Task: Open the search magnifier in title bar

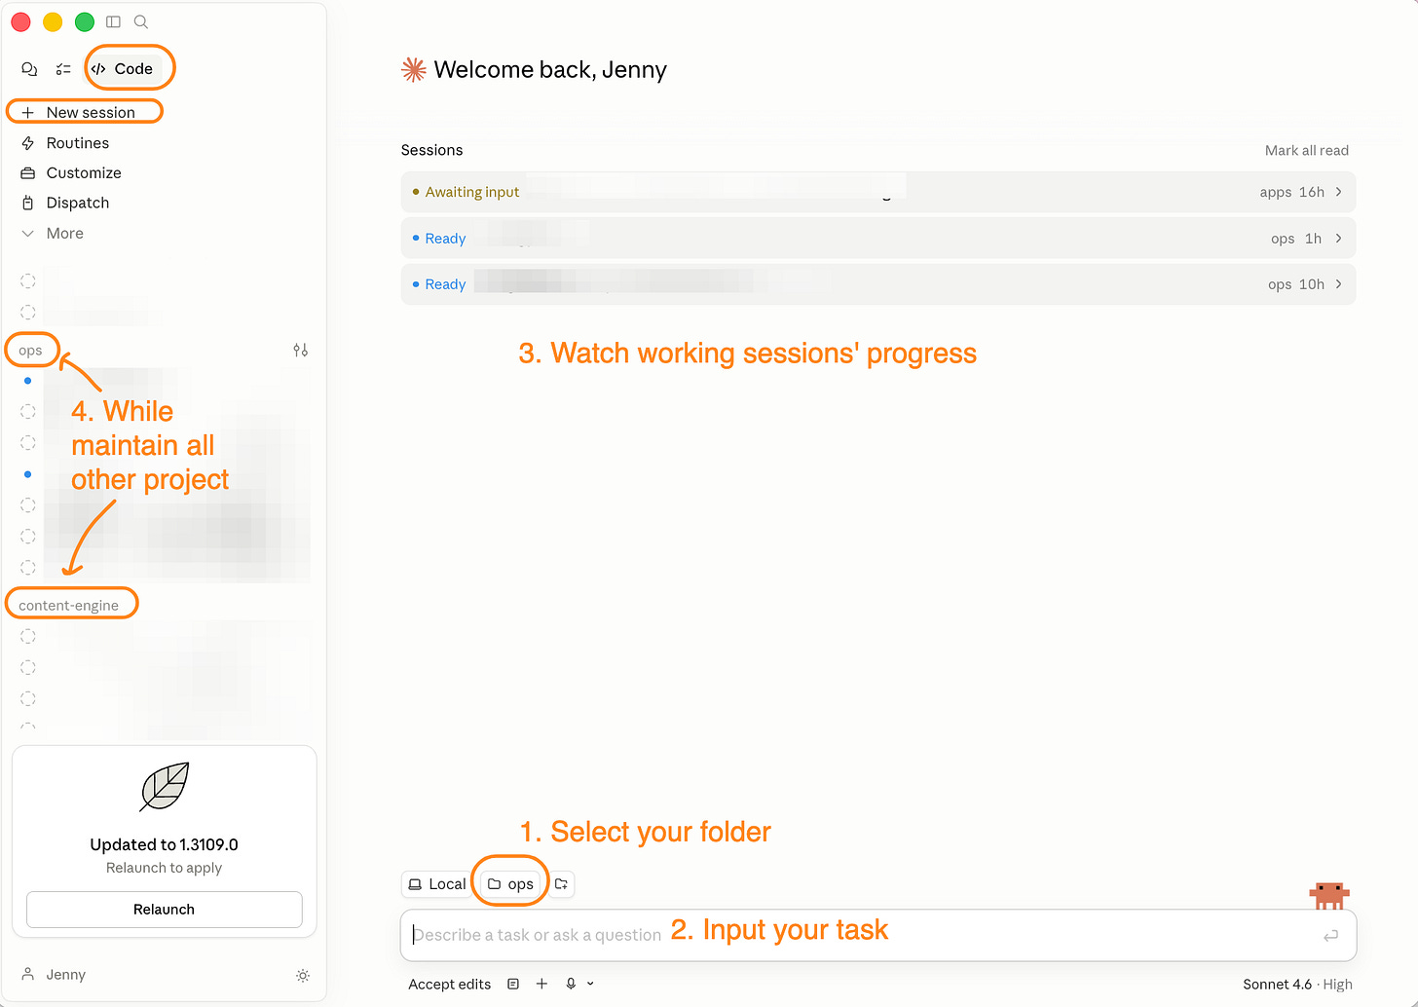Action: pos(141,21)
